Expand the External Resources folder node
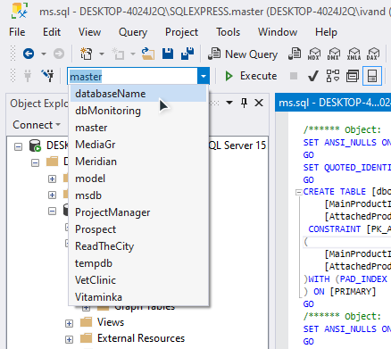 click(69, 339)
